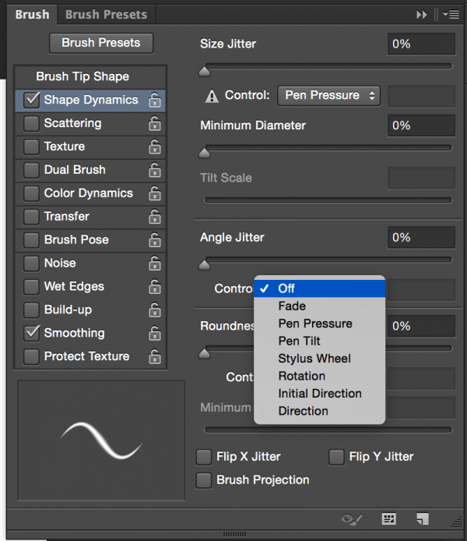
Task: Click the lock icon beside Scattering
Action: [155, 123]
